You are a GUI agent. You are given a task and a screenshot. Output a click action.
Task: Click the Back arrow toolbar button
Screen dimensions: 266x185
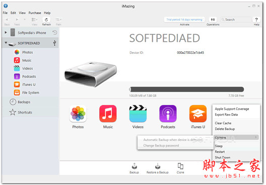(x=7, y=20)
